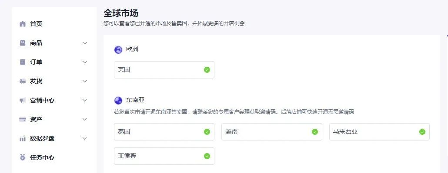Screen dimensions: 448x173
Task: Expand the 商品 menu chevron
Action: point(85,43)
